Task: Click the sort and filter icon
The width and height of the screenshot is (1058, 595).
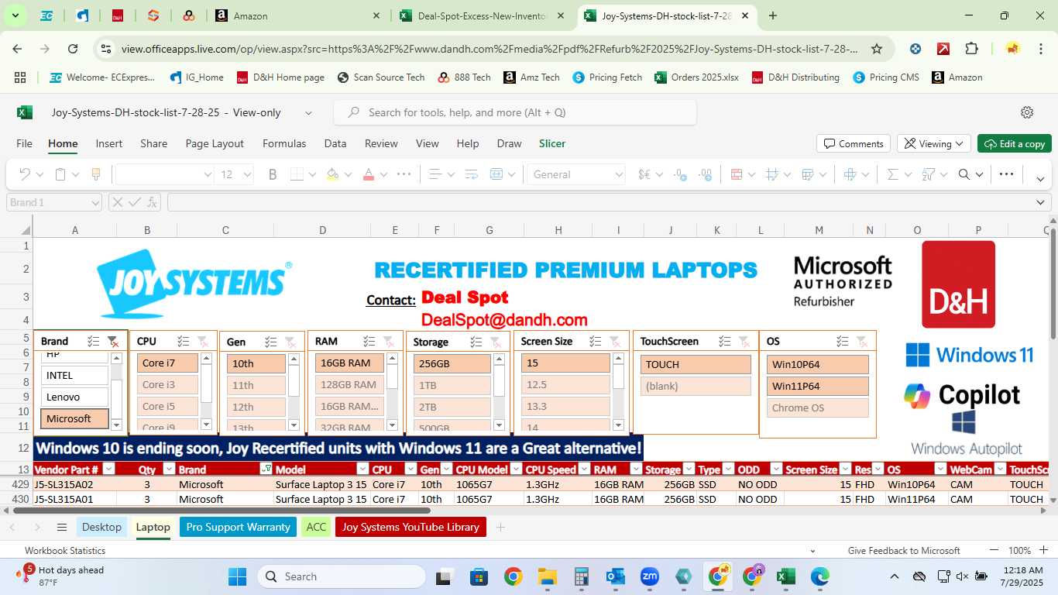Action: click(x=929, y=174)
